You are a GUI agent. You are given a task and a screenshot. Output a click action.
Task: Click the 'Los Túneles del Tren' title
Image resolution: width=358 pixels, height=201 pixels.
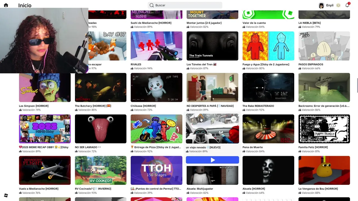coord(201,64)
